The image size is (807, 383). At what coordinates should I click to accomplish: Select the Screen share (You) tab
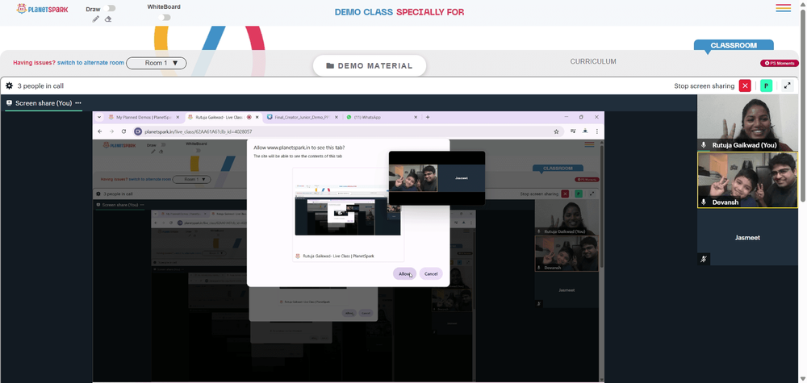pos(44,103)
